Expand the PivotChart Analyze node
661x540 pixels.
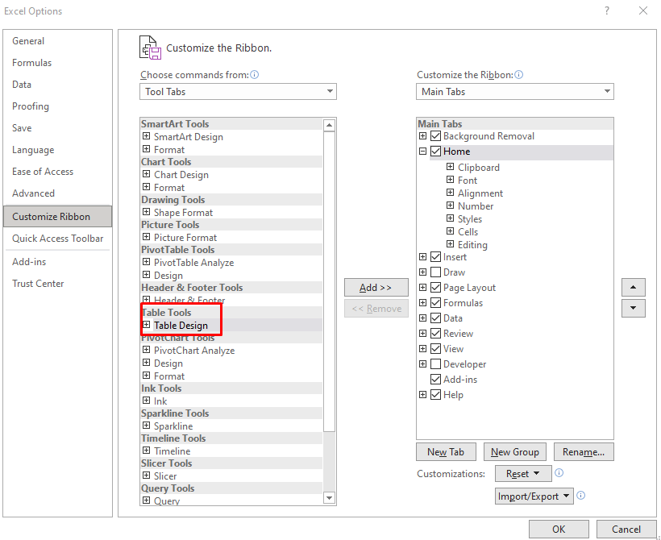coord(146,350)
